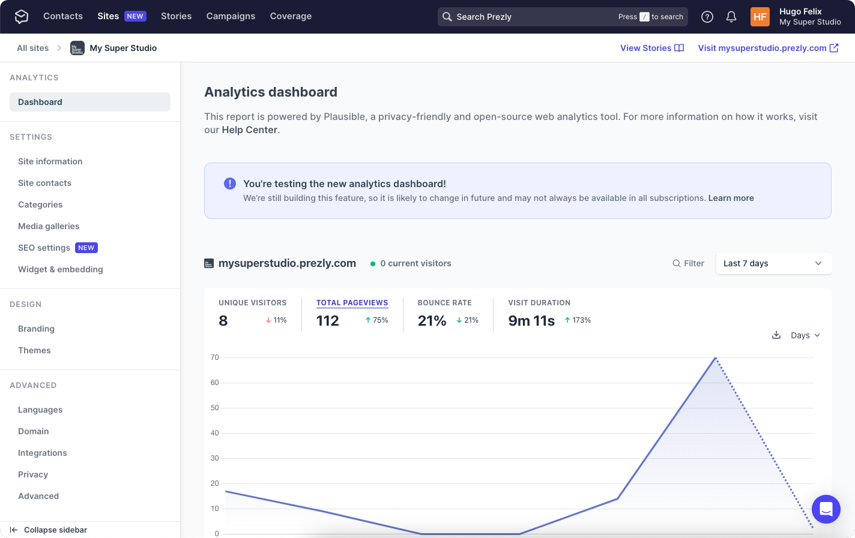Open Integrations settings

[43, 453]
